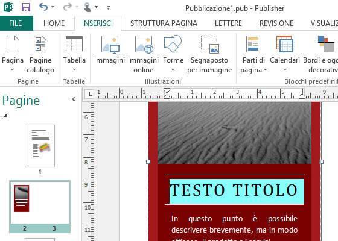Undo the last action
Screen dimensions: 338x241
point(43,7)
